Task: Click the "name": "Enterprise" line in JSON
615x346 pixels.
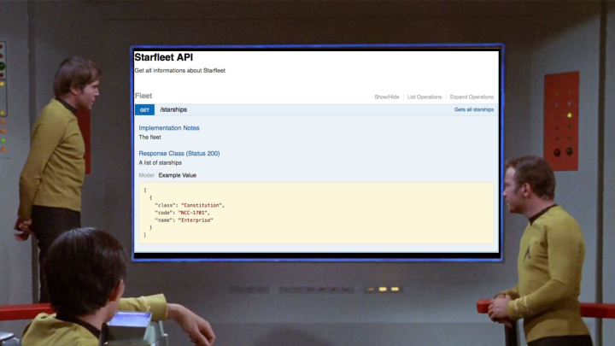Action: [x=183, y=220]
